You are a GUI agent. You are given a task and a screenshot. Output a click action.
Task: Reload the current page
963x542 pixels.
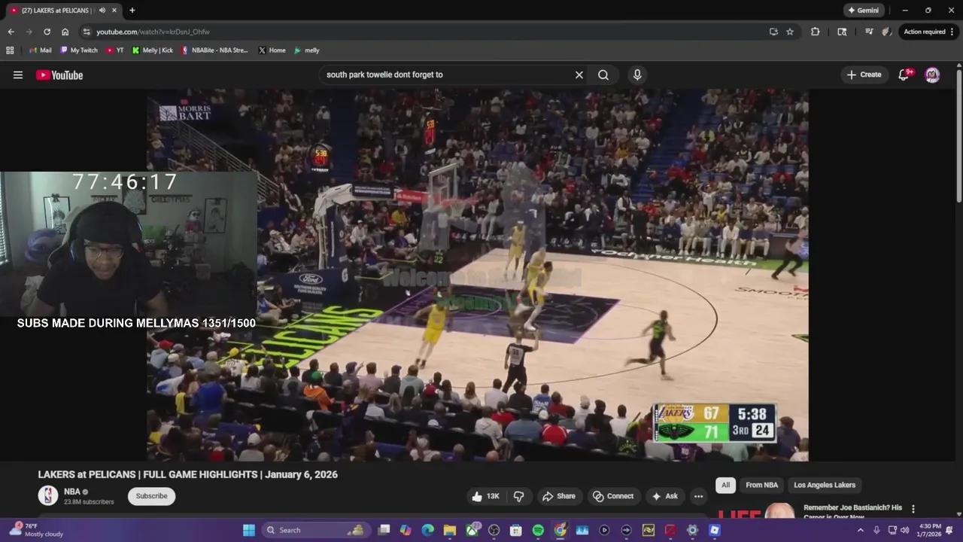pos(47,32)
